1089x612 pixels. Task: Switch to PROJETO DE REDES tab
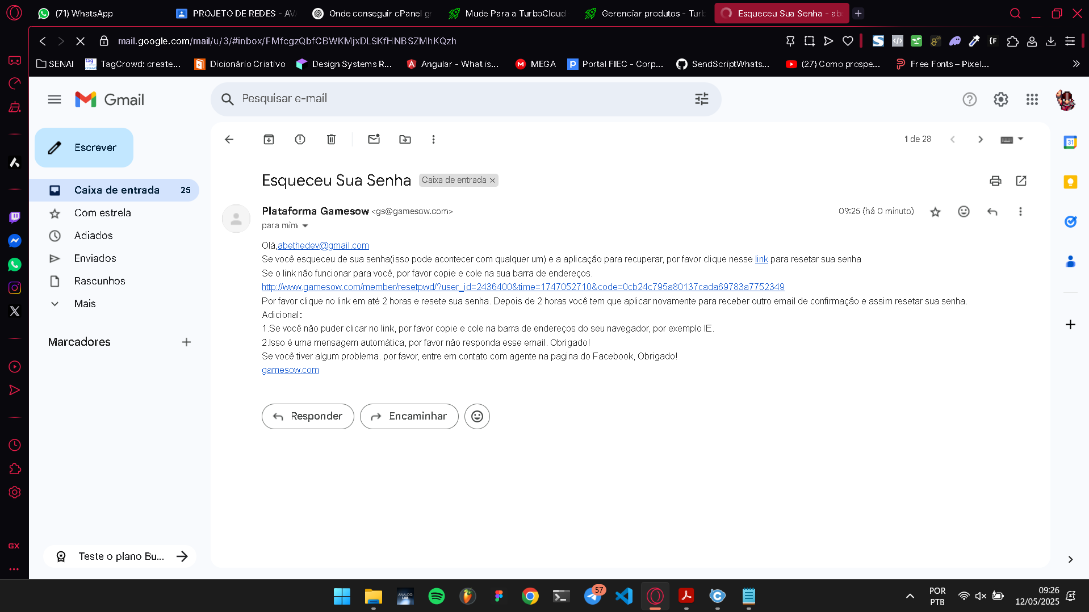click(236, 13)
